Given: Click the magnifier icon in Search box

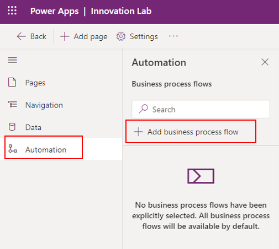Looking at the screenshot, I should [x=143, y=109].
